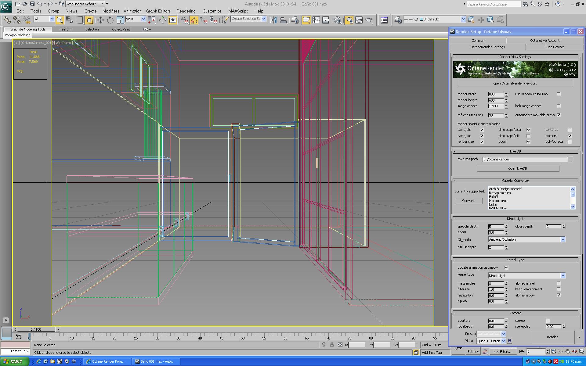Open the Material Editor sphere icon
Viewport: 586px width, 366px height.
(338, 20)
